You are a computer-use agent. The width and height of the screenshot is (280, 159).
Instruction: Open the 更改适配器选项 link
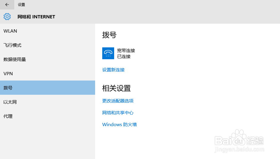pyautogui.click(x=118, y=101)
